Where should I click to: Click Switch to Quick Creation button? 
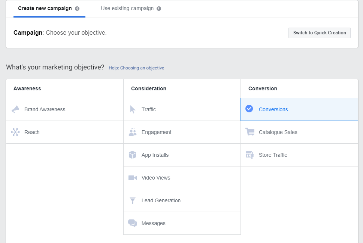320,33
